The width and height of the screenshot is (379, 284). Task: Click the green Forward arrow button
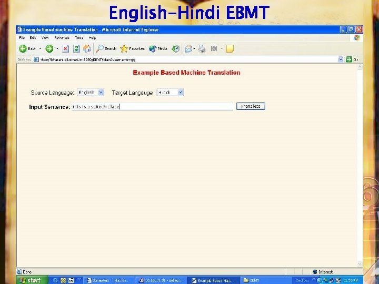tap(49, 48)
